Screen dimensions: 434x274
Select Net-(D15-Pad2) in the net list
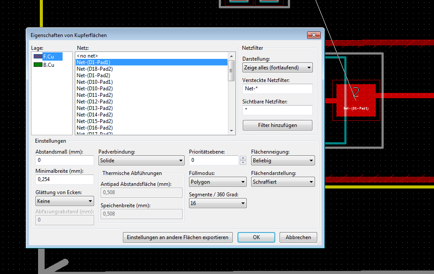click(151, 121)
